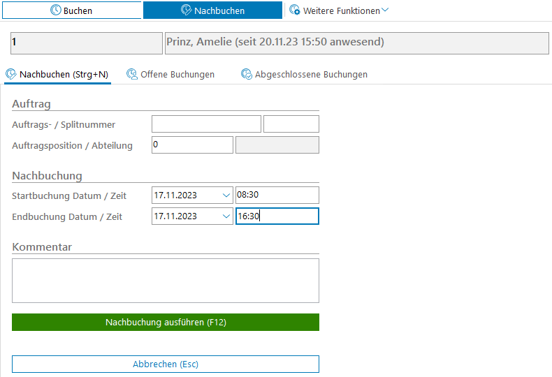Image resolution: width=552 pixels, height=377 pixels.
Task: Switch to the Abgeschlossene Buchungen tab
Action: [311, 74]
